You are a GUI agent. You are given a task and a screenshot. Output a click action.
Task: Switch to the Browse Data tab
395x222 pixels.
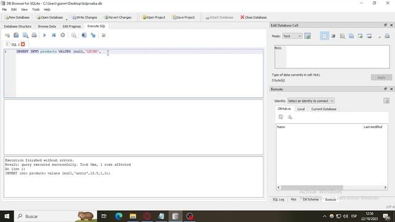[47, 26]
